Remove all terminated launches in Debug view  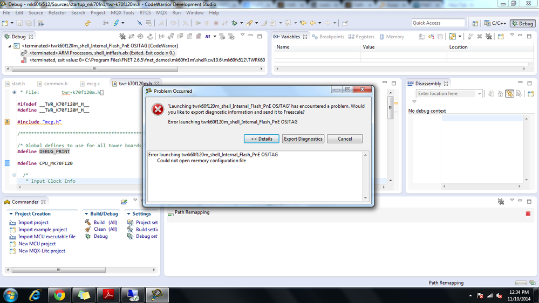point(122,37)
